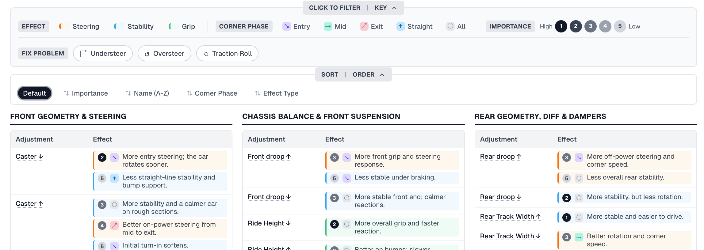The image size is (704, 250).
Task: Click the importance 4 badge beside 'Better on-power steering'
Action: [102, 225]
